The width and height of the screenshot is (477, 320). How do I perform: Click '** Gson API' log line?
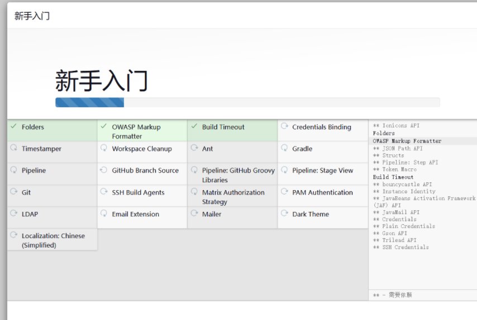(390, 233)
